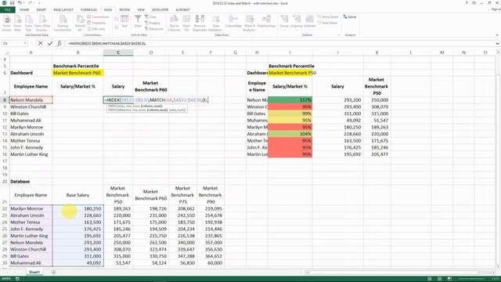Screen dimensions: 501x282
Task: Click yellow Market Benchmark P60 cell
Action: tap(77, 73)
